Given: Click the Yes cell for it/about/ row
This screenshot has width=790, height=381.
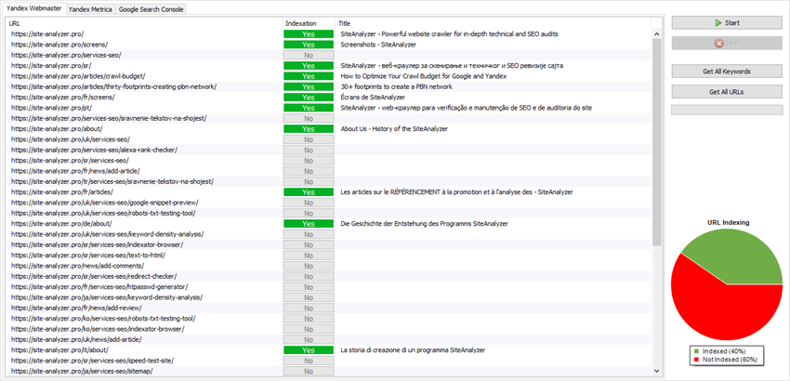Looking at the screenshot, I should point(309,350).
